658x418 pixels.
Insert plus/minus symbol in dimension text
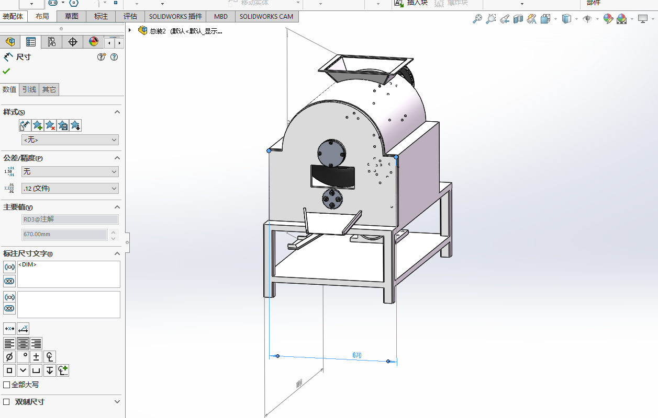(36, 357)
